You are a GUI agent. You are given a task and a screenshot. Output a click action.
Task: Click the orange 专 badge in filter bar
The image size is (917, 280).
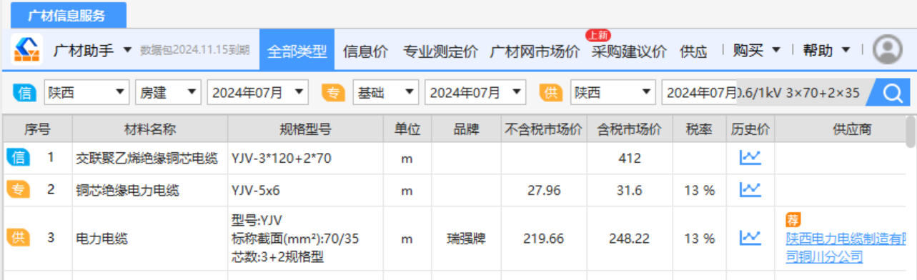tap(333, 92)
